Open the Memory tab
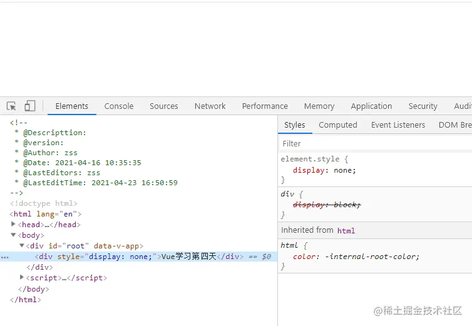This screenshot has height=326, width=472. coord(319,106)
